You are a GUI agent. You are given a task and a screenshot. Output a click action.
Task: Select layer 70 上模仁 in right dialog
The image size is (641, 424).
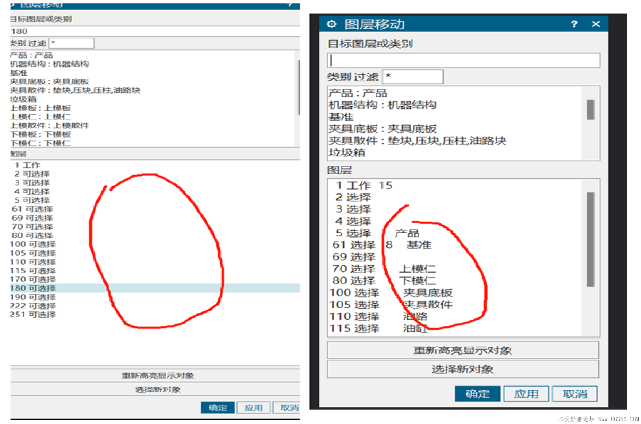384,269
